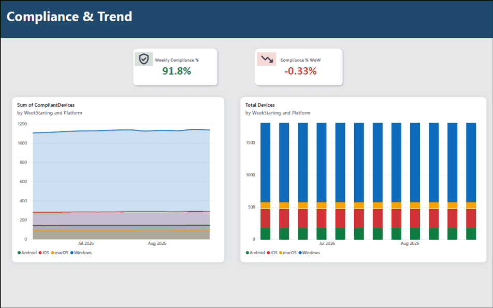
Task: Click the 'by WeekStarting and Platform' subtitle under Total Devices
Action: point(278,113)
